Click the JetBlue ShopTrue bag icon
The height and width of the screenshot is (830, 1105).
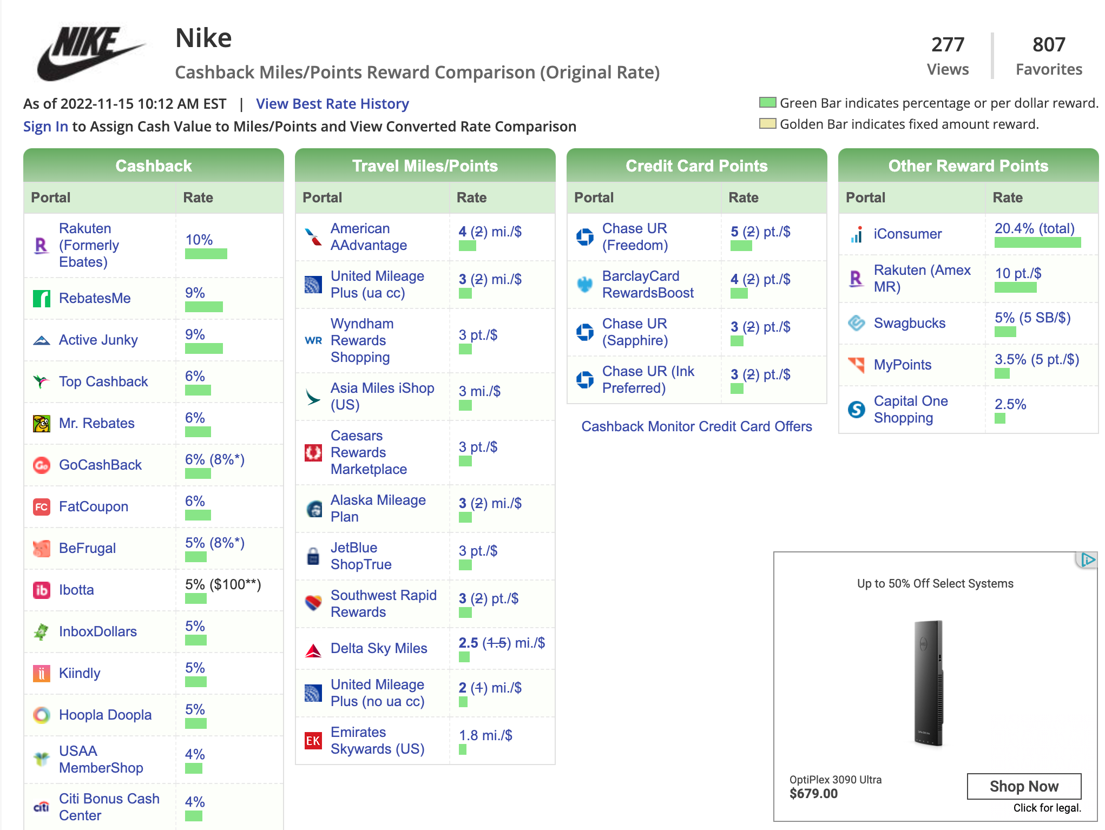[x=313, y=556]
